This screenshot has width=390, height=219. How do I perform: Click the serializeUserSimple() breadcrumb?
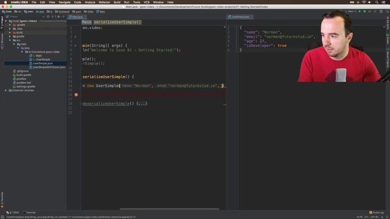[x=118, y=22]
